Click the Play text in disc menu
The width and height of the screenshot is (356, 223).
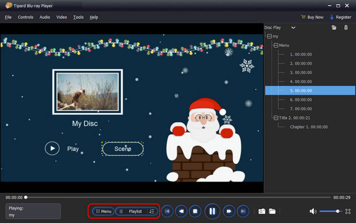point(73,149)
